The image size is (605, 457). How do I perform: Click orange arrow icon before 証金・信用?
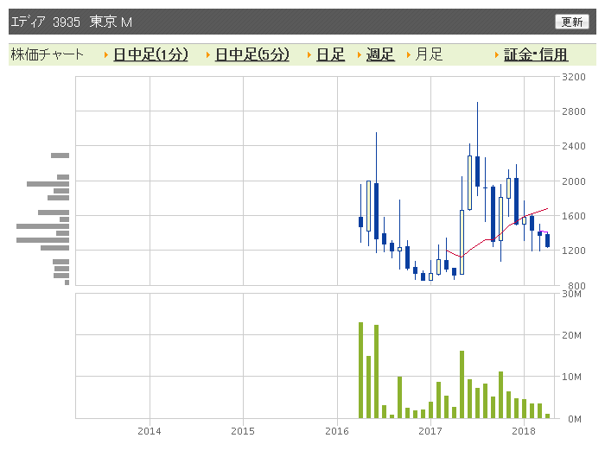pos(497,55)
